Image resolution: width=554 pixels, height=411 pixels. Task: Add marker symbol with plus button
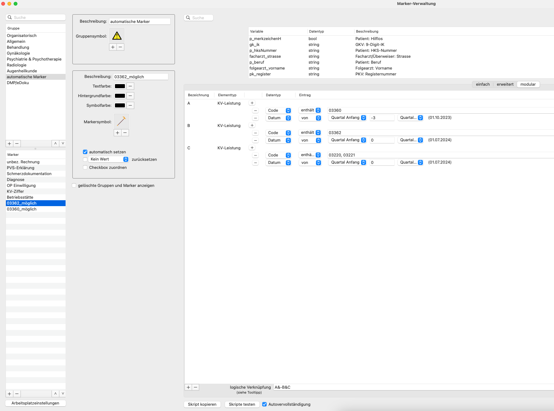(x=117, y=133)
